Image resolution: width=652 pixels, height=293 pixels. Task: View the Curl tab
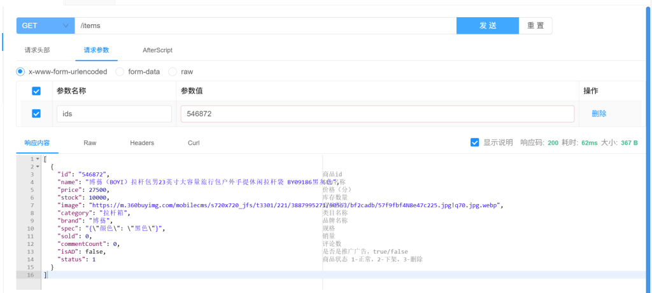pyautogui.click(x=194, y=143)
